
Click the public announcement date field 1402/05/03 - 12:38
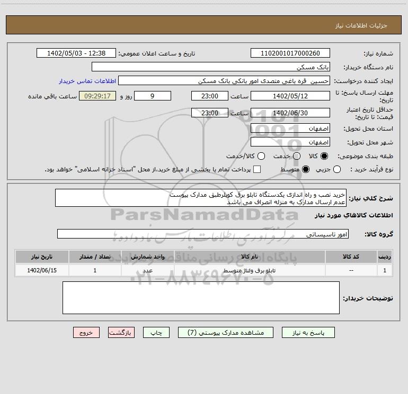pyautogui.click(x=76, y=53)
